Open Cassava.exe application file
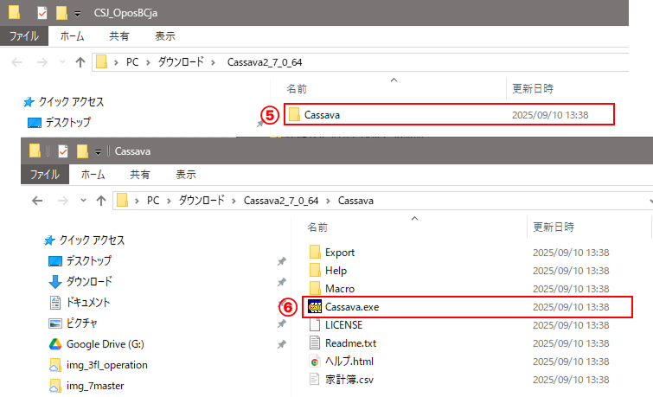The width and height of the screenshot is (653, 397). pyautogui.click(x=351, y=307)
